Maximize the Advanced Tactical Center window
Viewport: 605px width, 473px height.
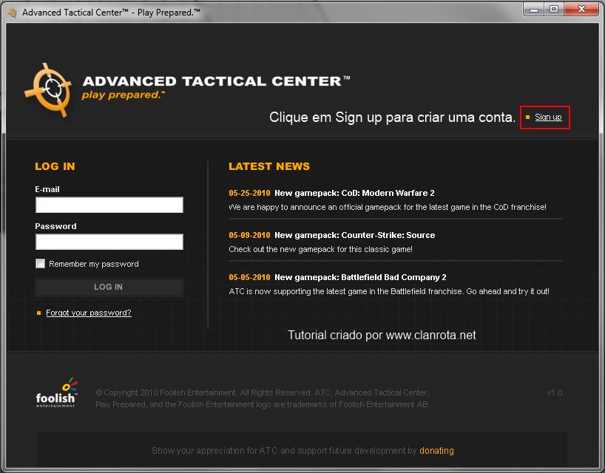pyautogui.click(x=554, y=10)
